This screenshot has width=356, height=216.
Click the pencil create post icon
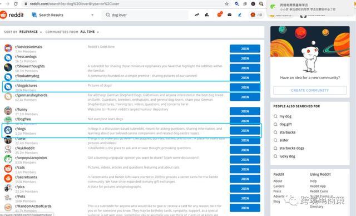tap(240, 15)
